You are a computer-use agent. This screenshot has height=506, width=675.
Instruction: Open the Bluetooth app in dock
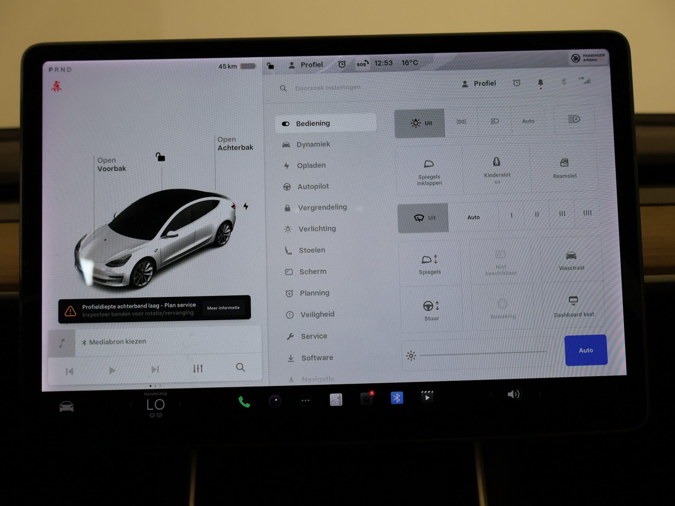point(397,398)
